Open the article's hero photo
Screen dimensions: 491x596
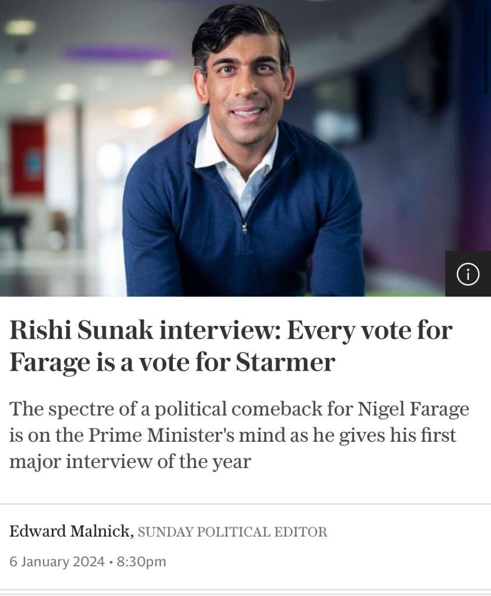tap(244, 175)
